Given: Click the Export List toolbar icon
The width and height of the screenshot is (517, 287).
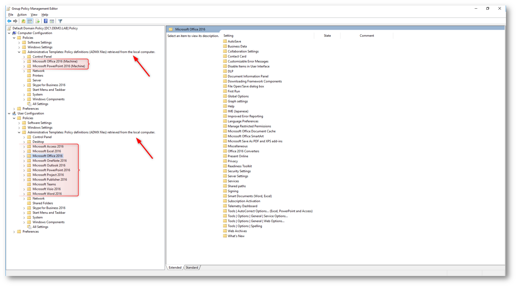Looking at the screenshot, I should pos(37,21).
